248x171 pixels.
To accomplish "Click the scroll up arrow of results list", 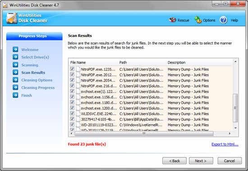I will coord(235,62).
